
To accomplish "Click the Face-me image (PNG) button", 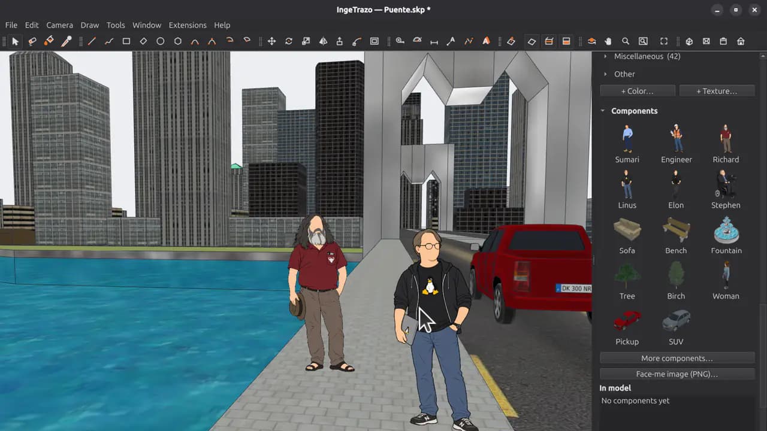I will pyautogui.click(x=677, y=374).
